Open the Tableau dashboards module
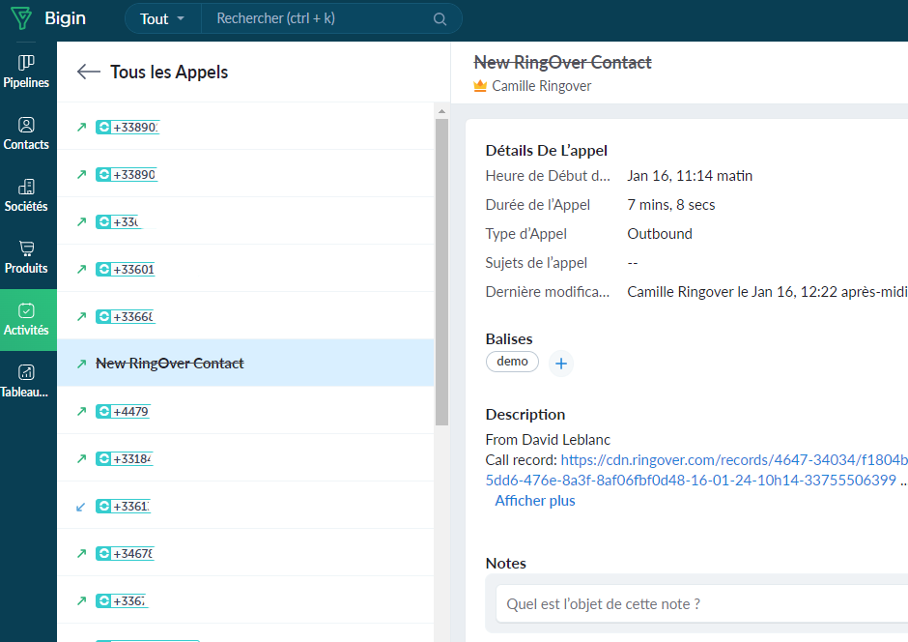Screen dimensions: 908x642 point(26,382)
